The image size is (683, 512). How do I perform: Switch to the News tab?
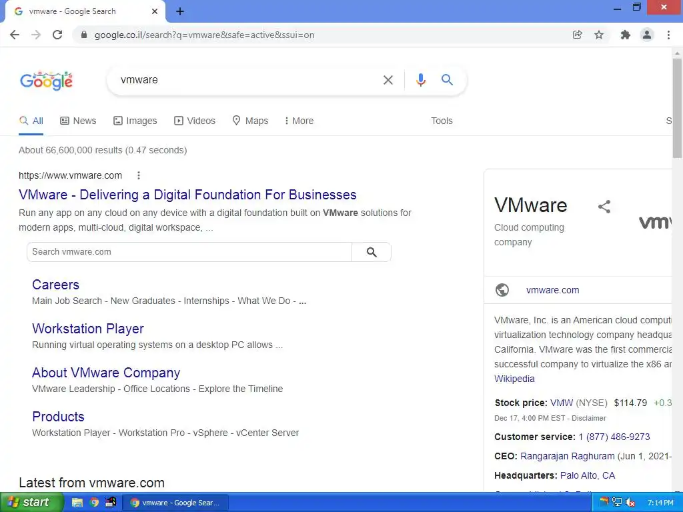click(78, 121)
